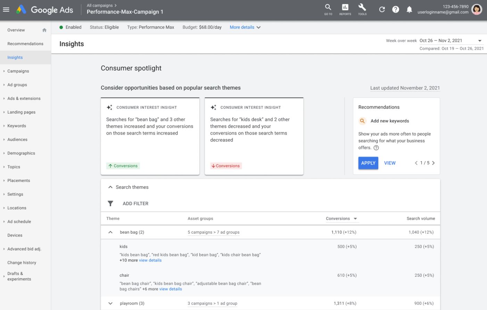487x310 pixels.
Task: Click the Conversions column sort arrow
Action: pyautogui.click(x=355, y=219)
